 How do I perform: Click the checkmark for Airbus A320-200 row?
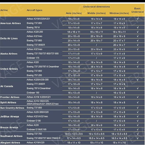click(138, 32)
